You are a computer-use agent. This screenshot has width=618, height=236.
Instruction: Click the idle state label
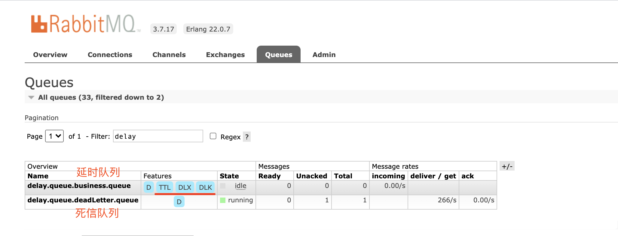coord(240,186)
